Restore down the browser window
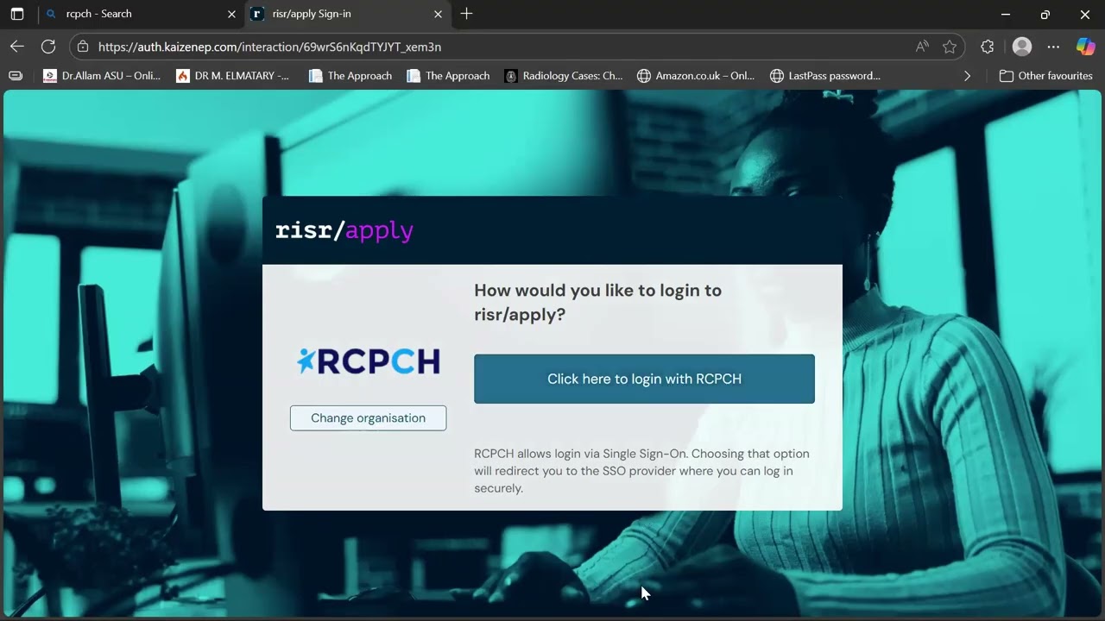This screenshot has height=621, width=1105. pos(1045,14)
